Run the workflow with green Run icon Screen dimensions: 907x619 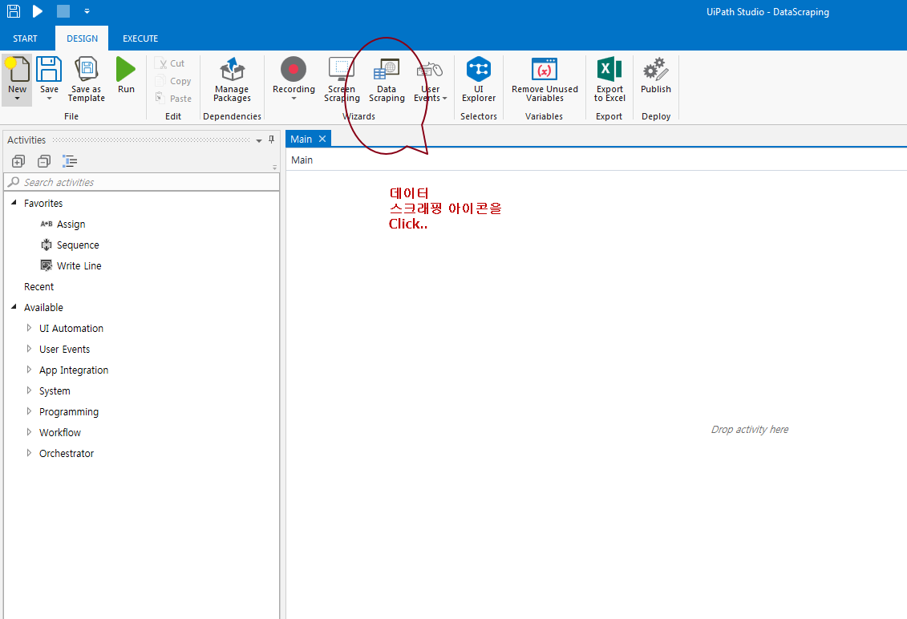click(x=126, y=70)
